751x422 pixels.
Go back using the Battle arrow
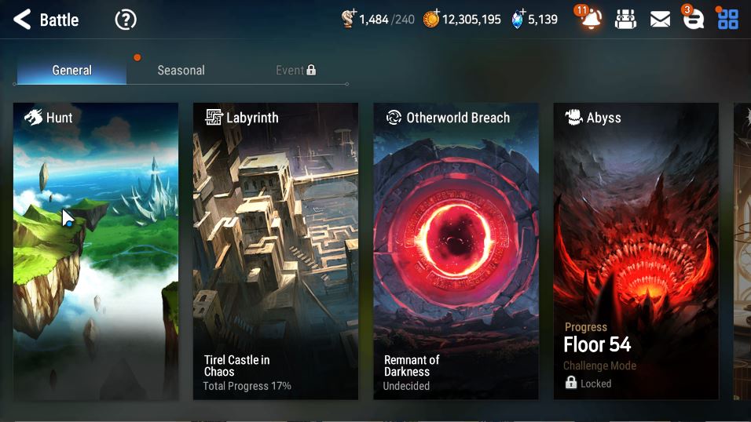tap(22, 20)
